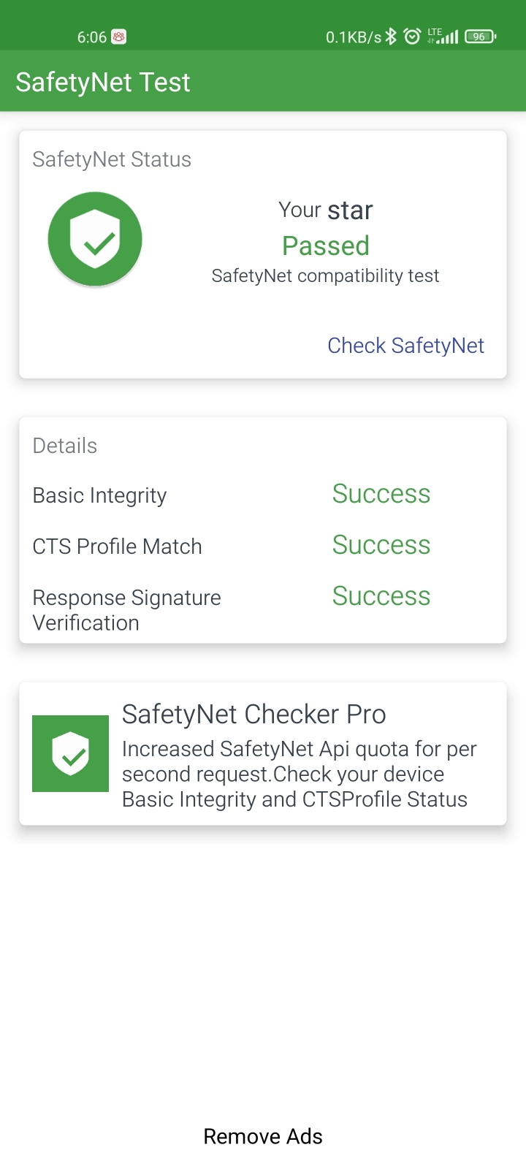Tap Response Signature Verification Success result

381,596
